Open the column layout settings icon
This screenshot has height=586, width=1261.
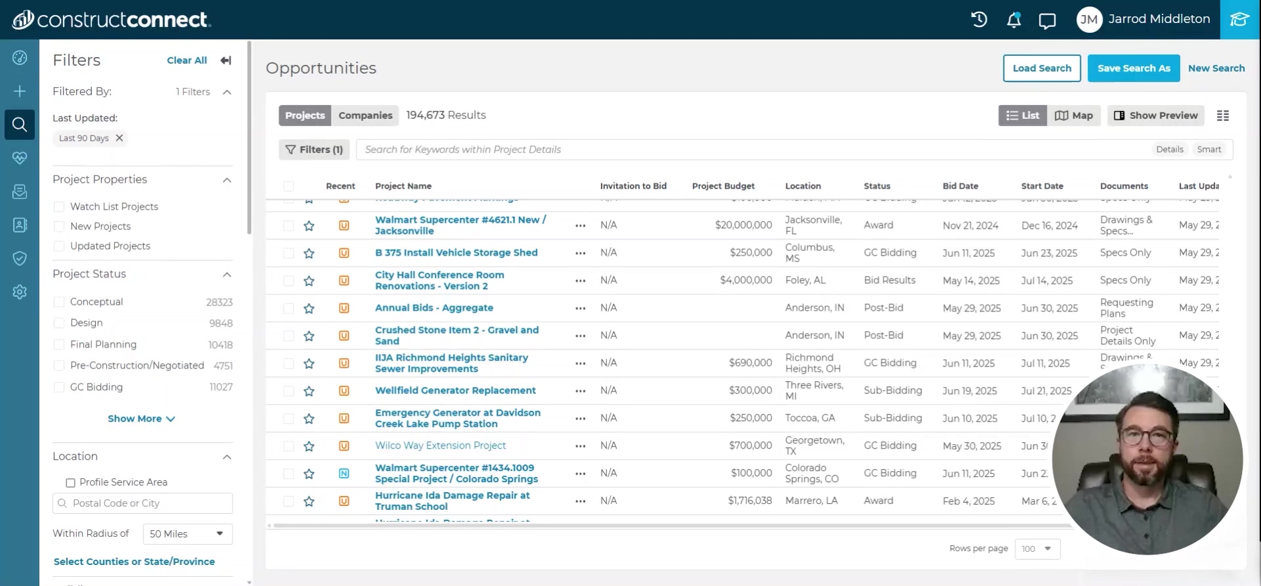click(1222, 116)
